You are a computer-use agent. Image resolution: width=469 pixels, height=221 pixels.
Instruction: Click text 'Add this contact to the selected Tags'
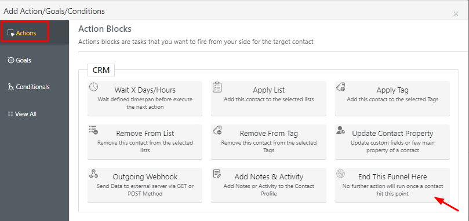coord(392,99)
